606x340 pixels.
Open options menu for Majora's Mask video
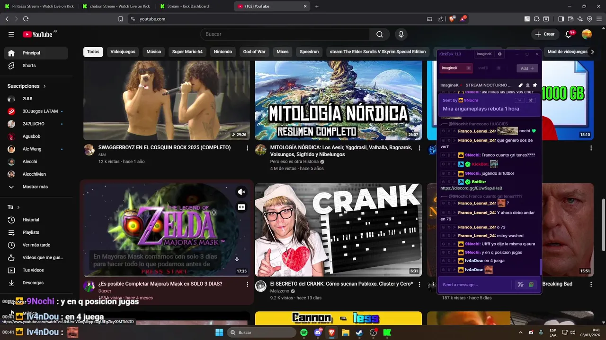pyautogui.click(x=247, y=284)
